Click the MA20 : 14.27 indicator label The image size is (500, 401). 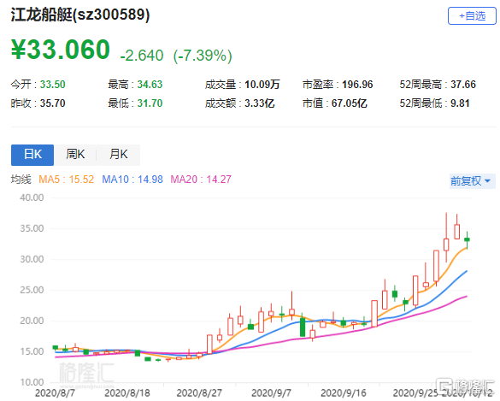(201, 180)
